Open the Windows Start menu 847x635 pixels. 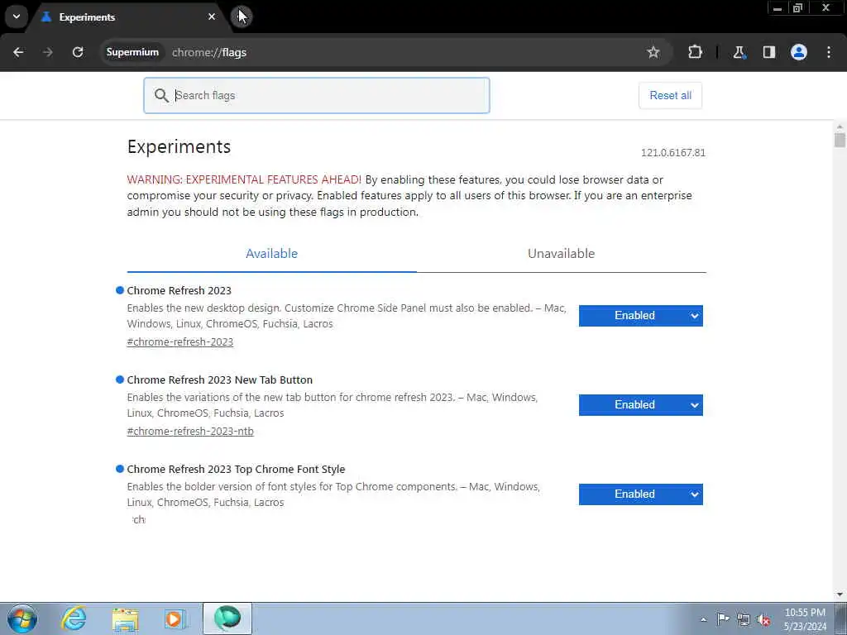point(22,618)
